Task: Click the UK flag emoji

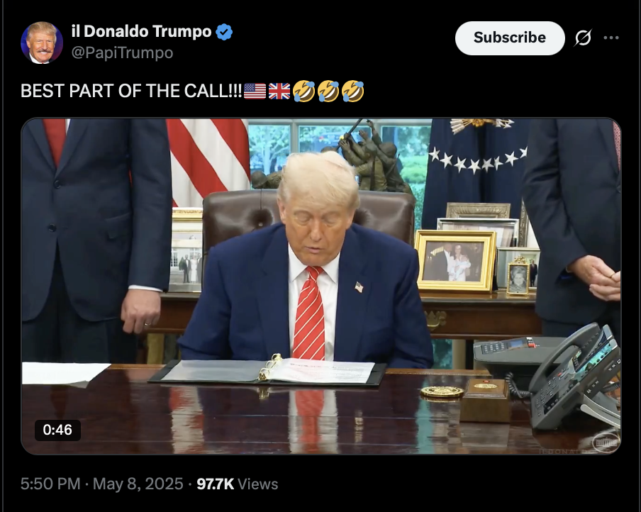Action: [279, 91]
